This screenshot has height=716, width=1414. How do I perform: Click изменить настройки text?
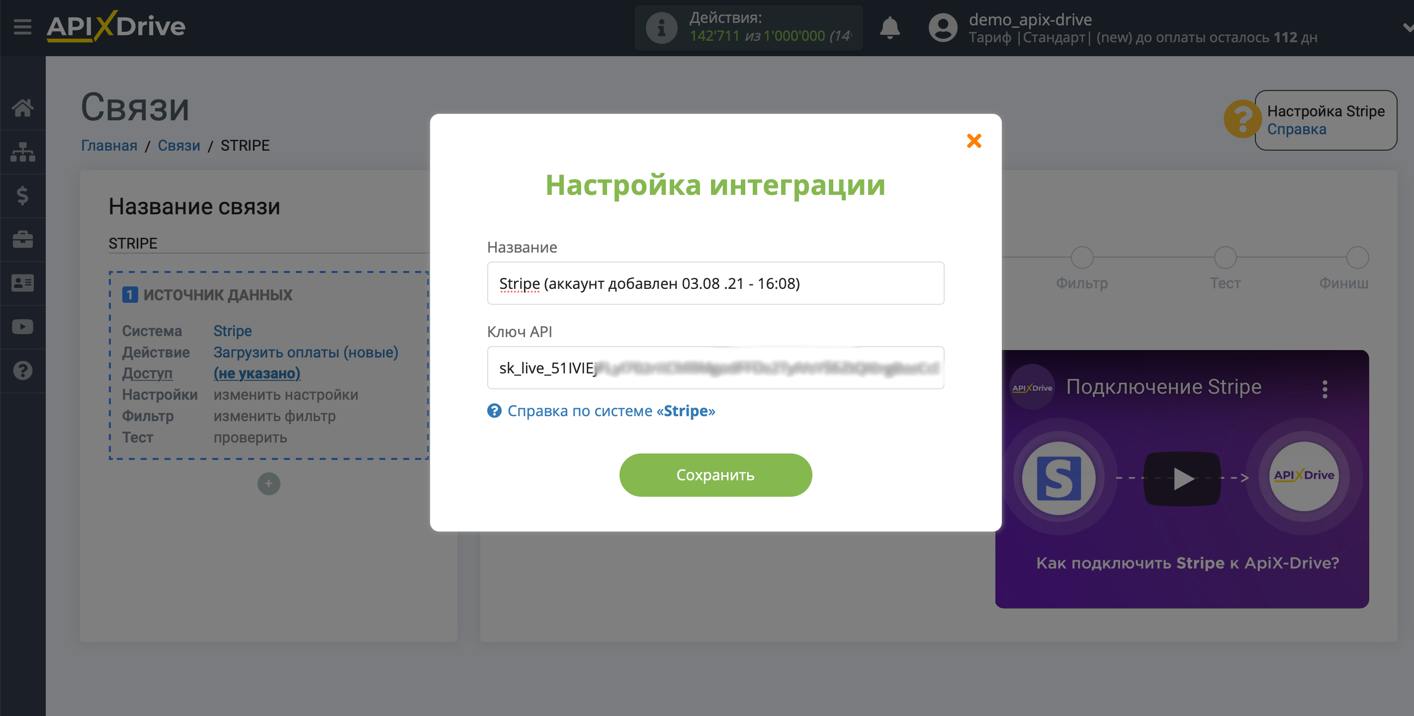pos(286,395)
